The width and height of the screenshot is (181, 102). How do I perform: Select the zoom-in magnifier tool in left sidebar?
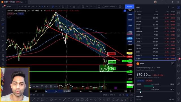pyautogui.click(x=3, y=50)
